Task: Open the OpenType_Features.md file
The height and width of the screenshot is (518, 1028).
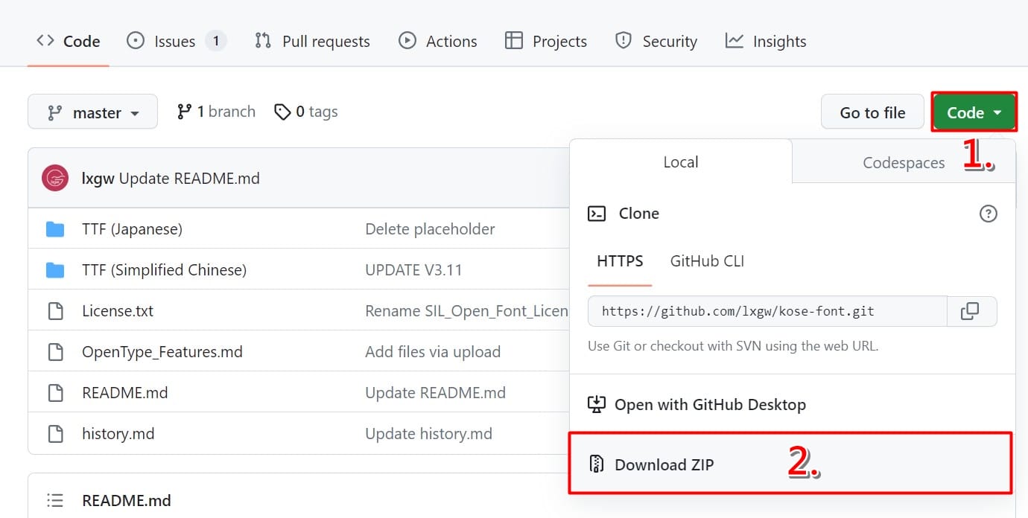Action: point(162,352)
